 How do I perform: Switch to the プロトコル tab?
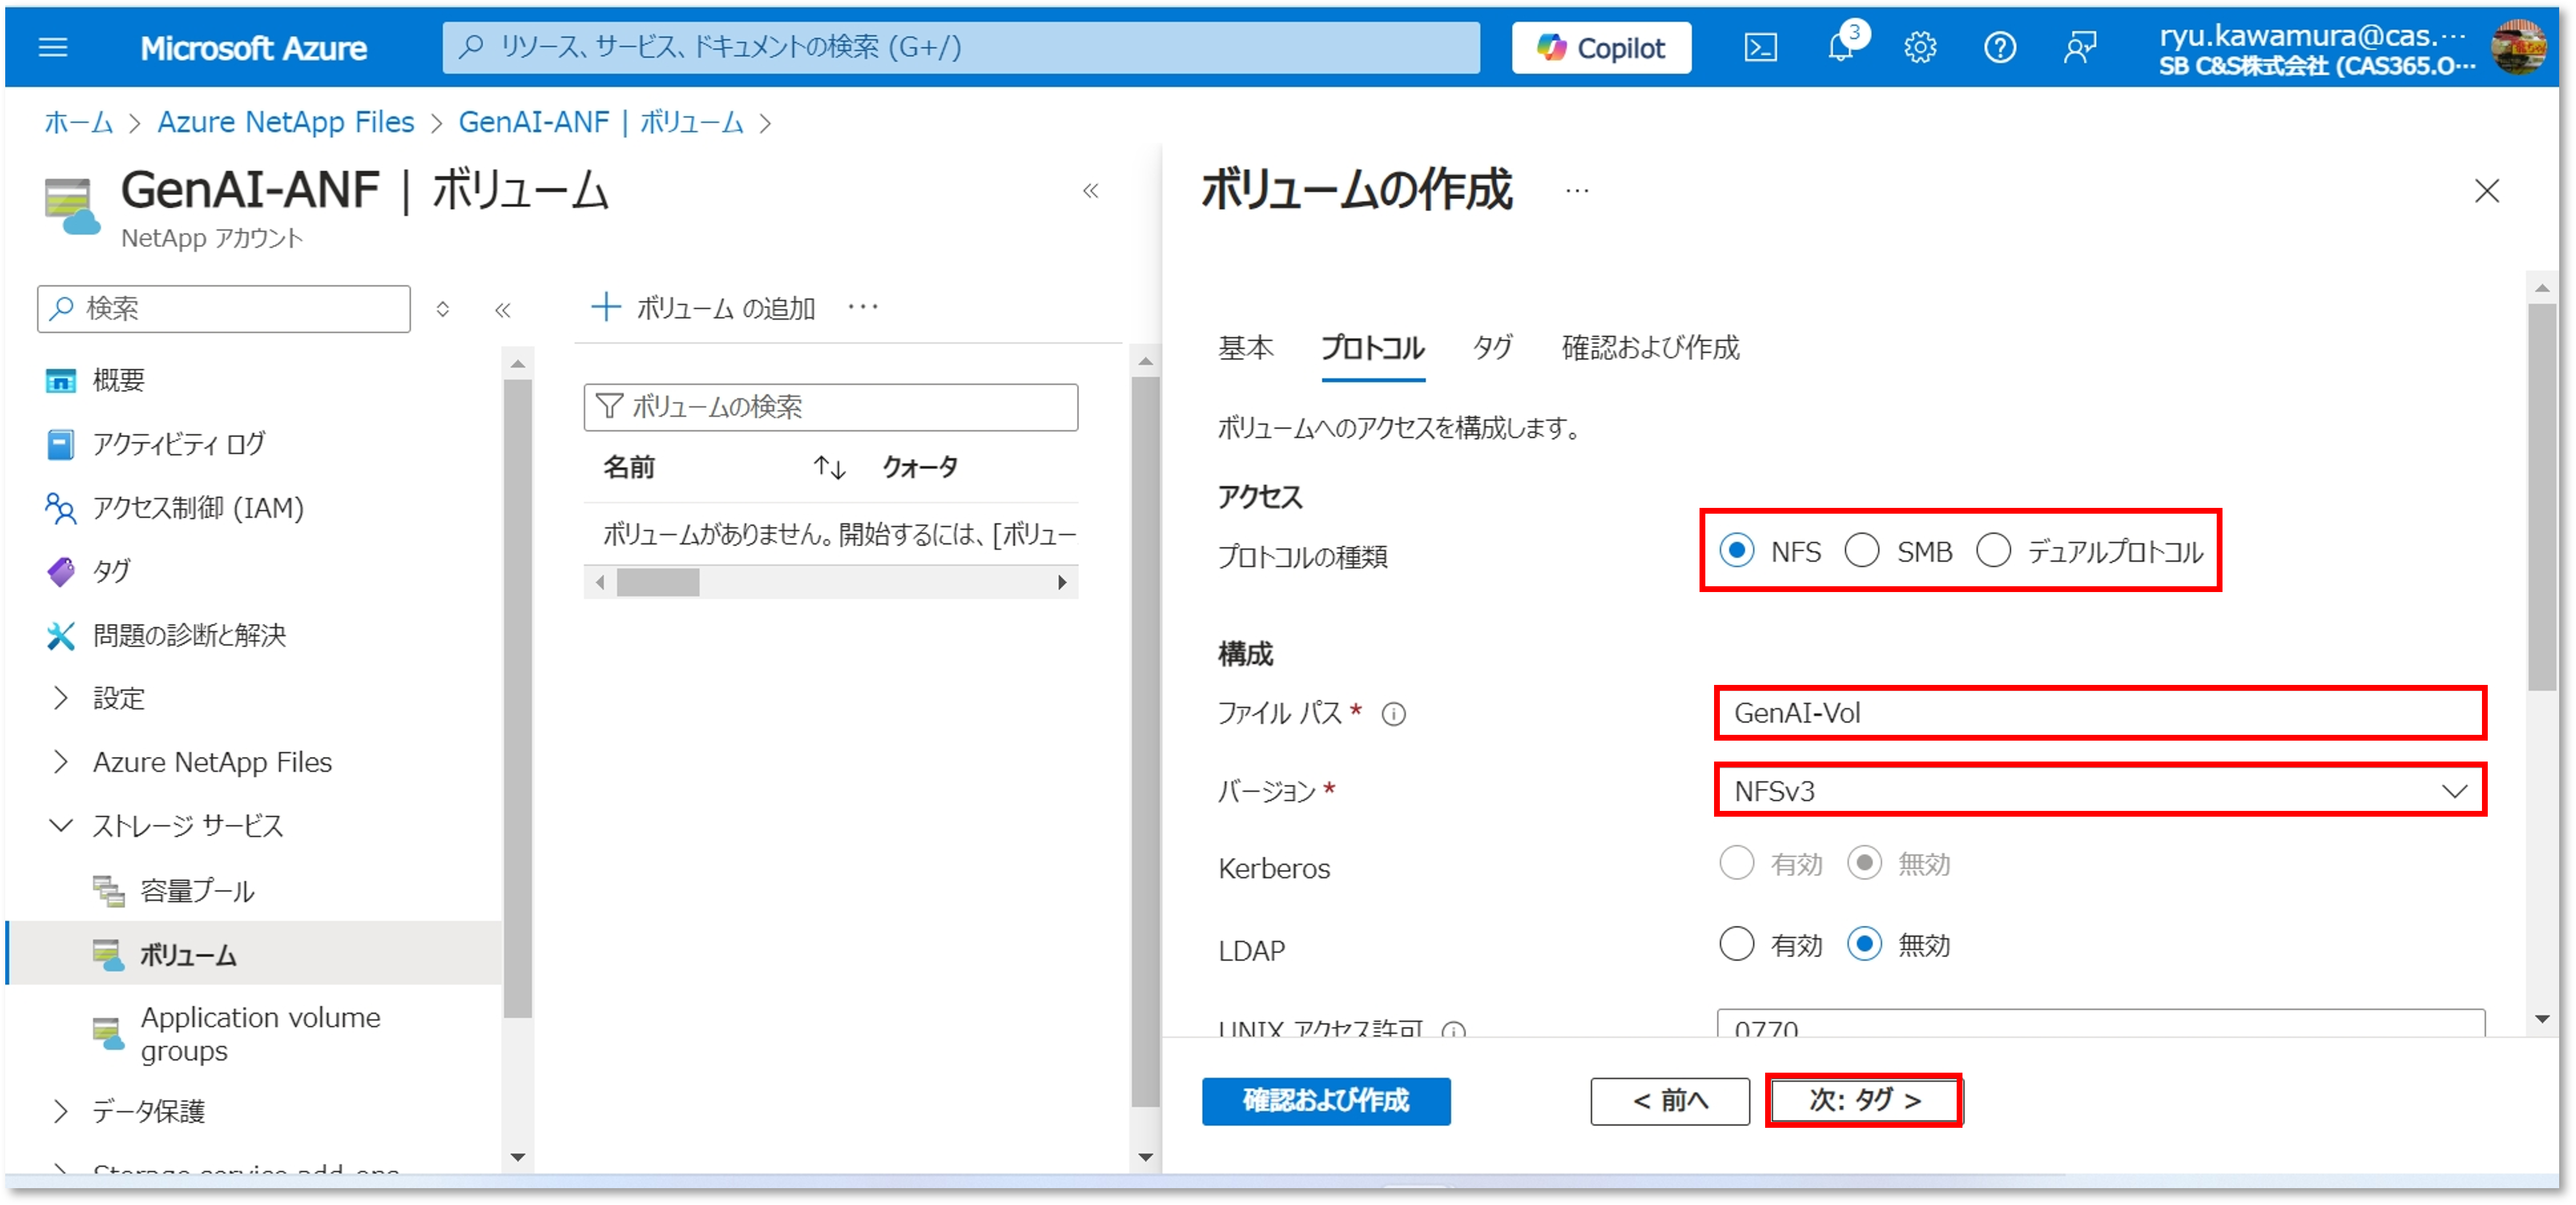click(x=1373, y=348)
